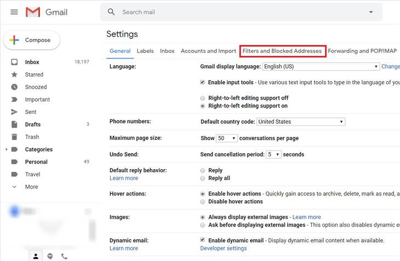This screenshot has width=400, height=261.
Task: Click the Compose button
Action: point(32,40)
